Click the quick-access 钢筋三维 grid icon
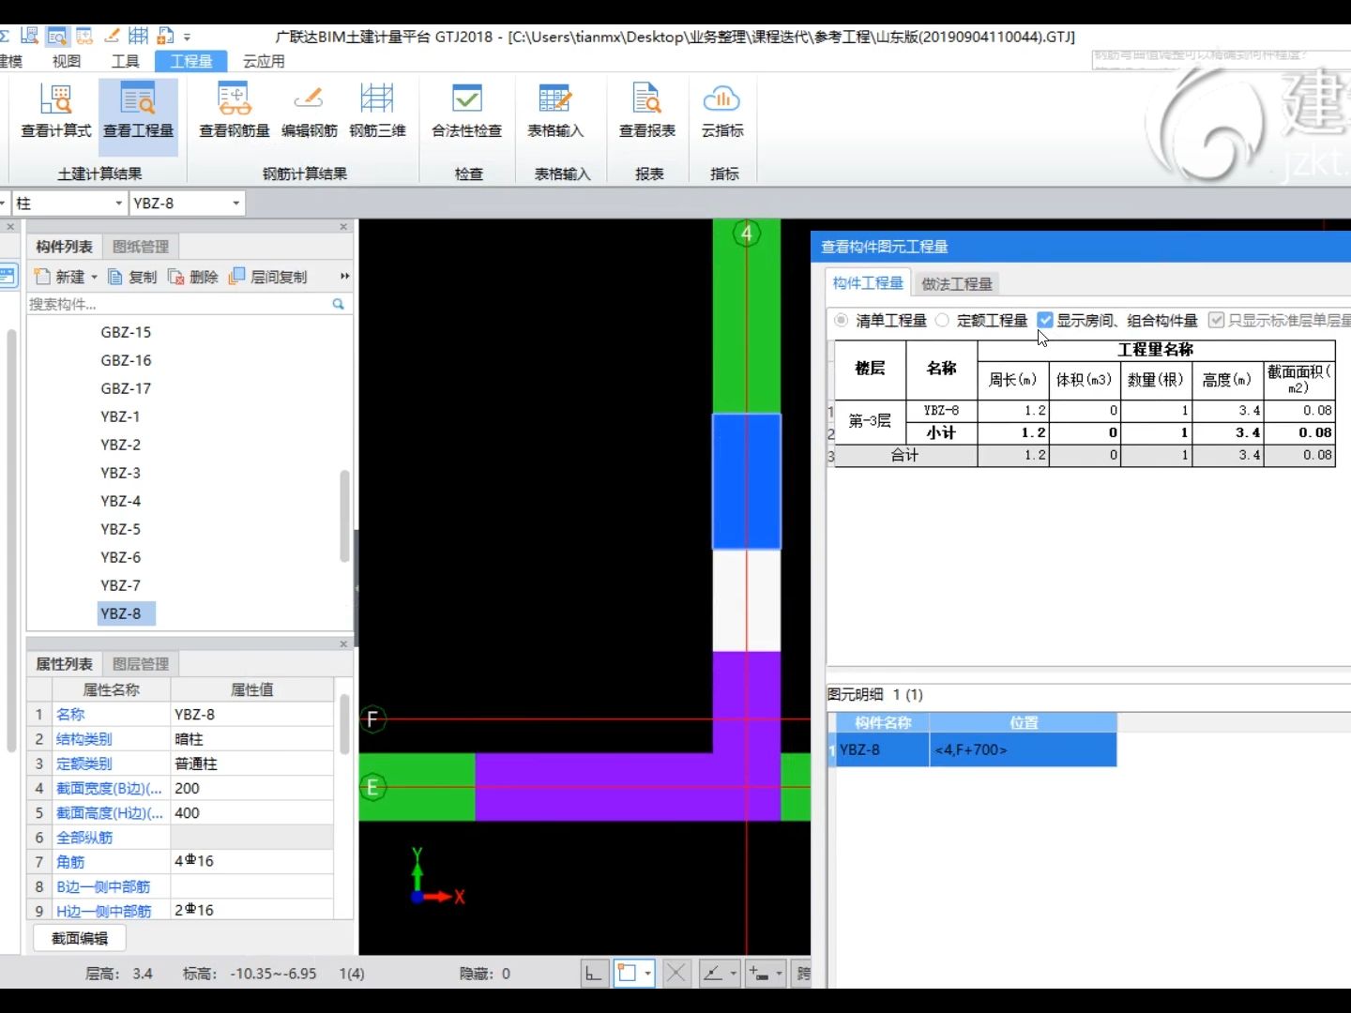This screenshot has width=1351, height=1013. 139,37
